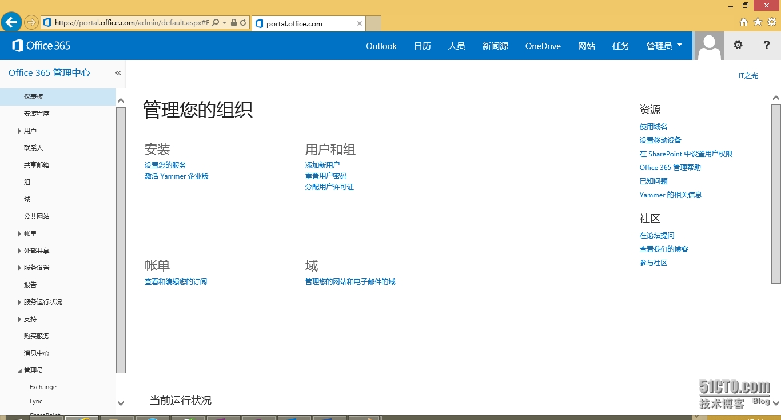Image resolution: width=781 pixels, height=420 pixels.
Task: Open the browser favorites star icon
Action: [x=758, y=22]
